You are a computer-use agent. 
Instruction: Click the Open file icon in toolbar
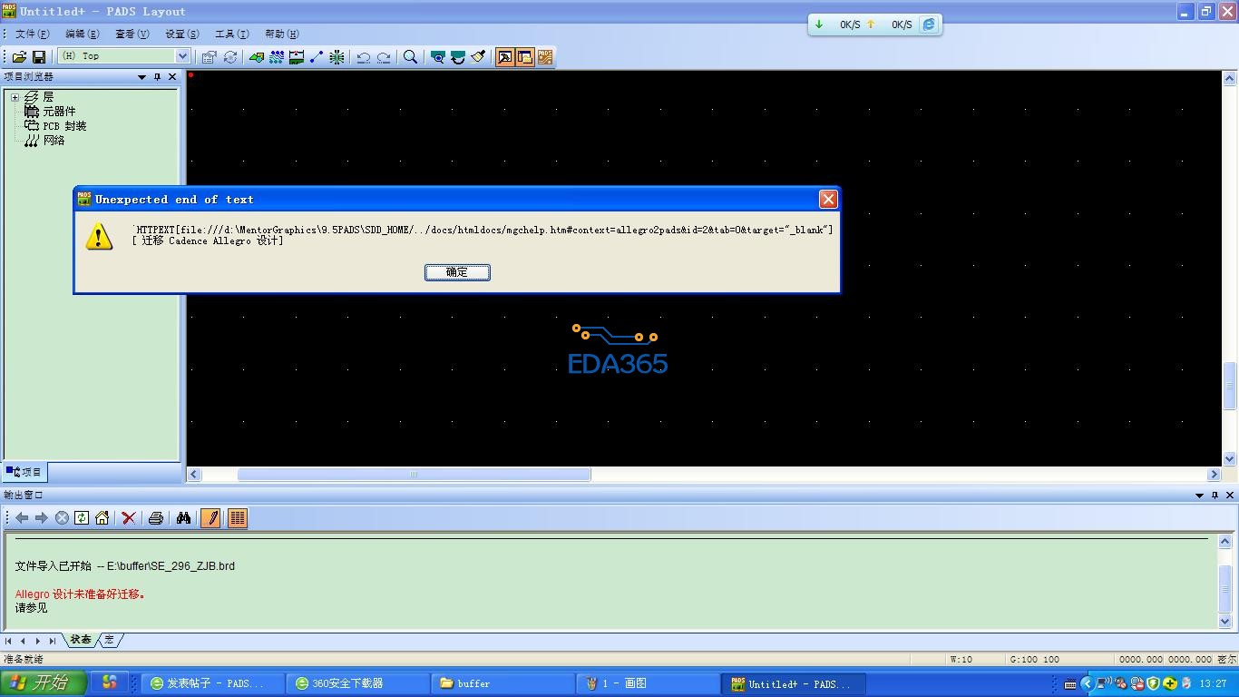tap(19, 56)
